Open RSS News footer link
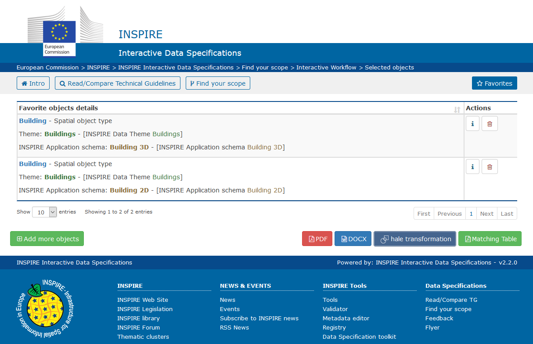533x344 pixels. coord(234,327)
